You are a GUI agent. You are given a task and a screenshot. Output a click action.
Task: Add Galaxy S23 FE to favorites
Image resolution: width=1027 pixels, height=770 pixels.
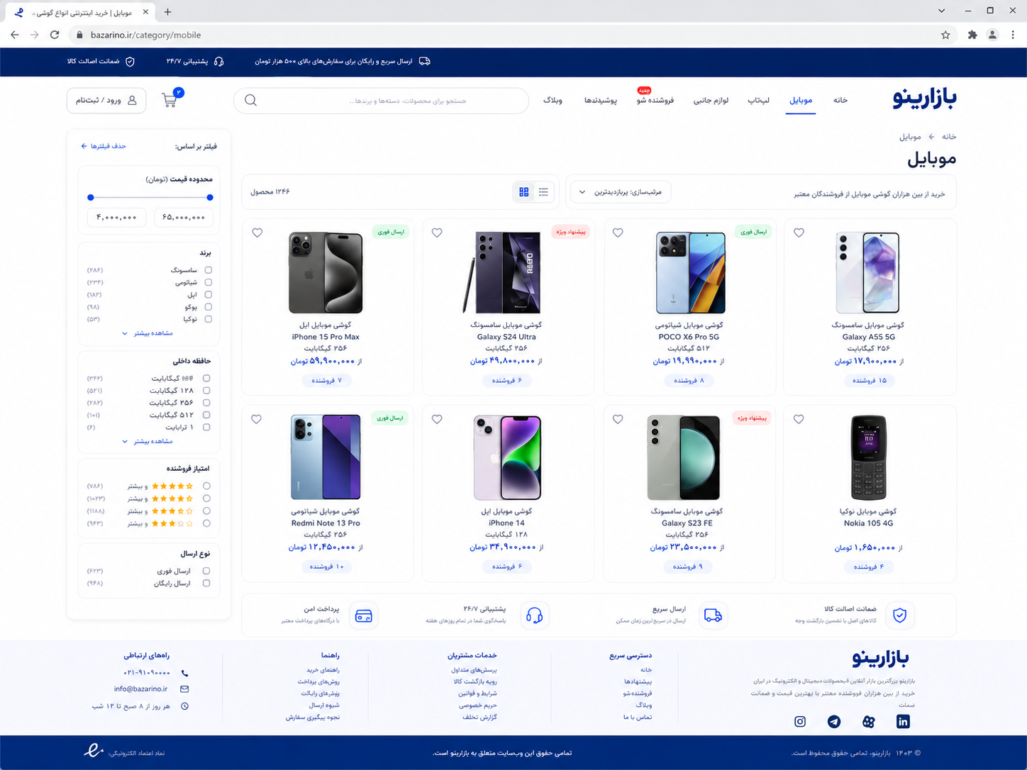618,419
